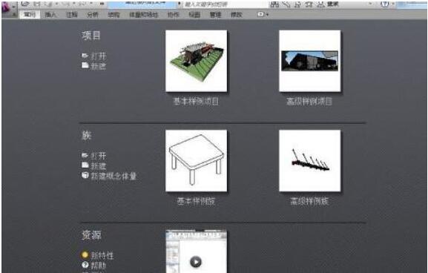Viewport: 428px width, 273px height.
Task: Switch to the 插入 ribbon tab
Action: (50, 15)
